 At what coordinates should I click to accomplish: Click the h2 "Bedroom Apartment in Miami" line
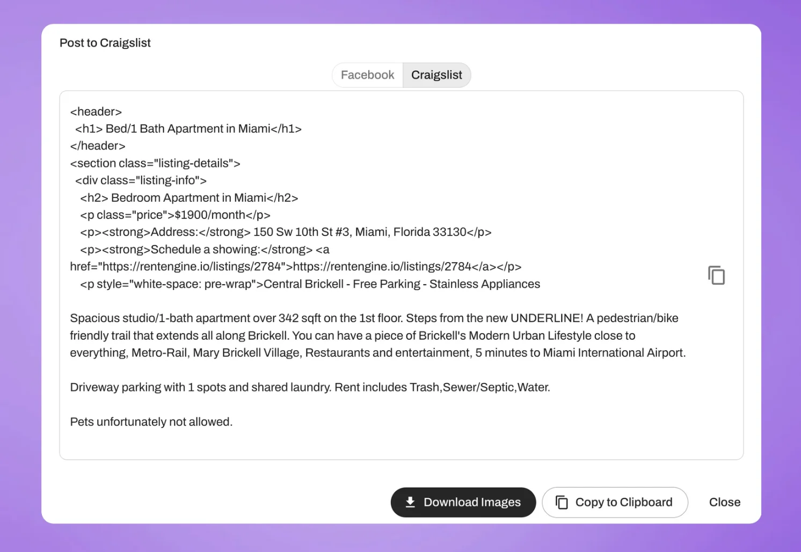pos(189,198)
